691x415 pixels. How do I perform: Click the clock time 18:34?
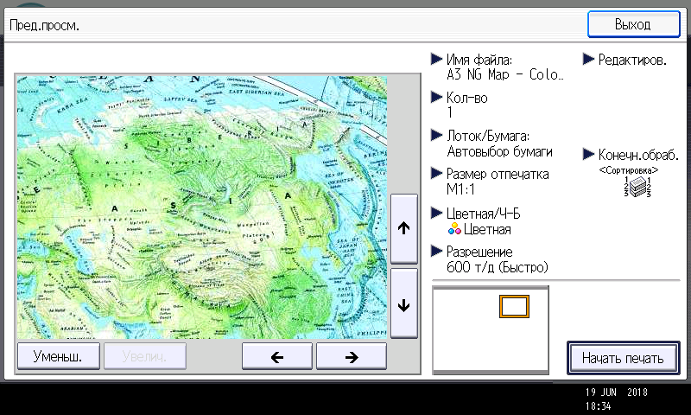coord(598,405)
